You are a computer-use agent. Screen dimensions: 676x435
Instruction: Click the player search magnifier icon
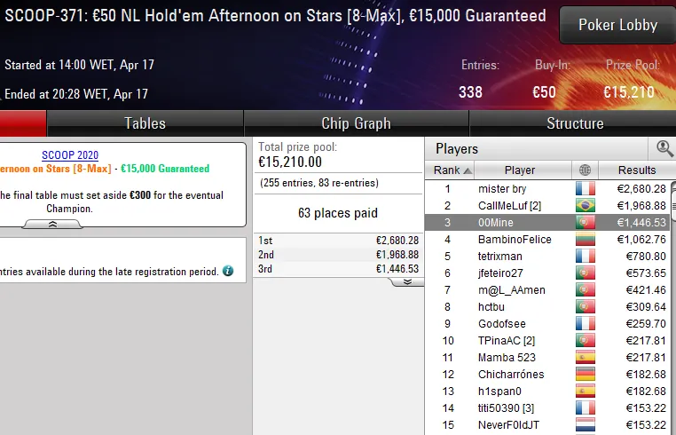click(x=664, y=148)
